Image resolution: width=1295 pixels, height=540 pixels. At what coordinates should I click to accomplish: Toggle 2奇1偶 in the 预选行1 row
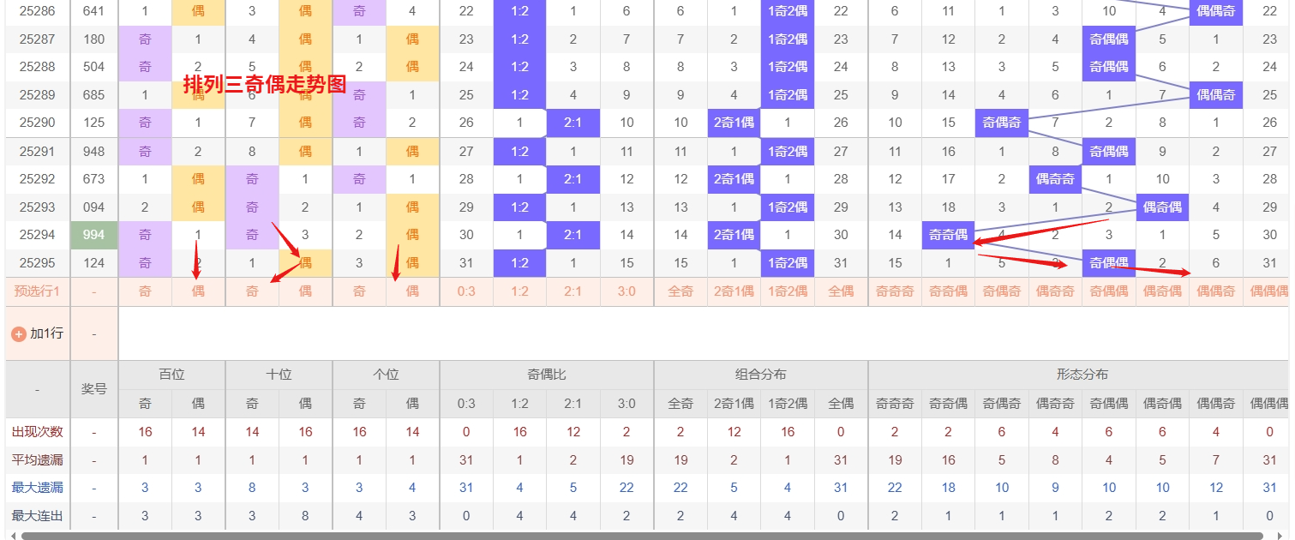(x=734, y=291)
